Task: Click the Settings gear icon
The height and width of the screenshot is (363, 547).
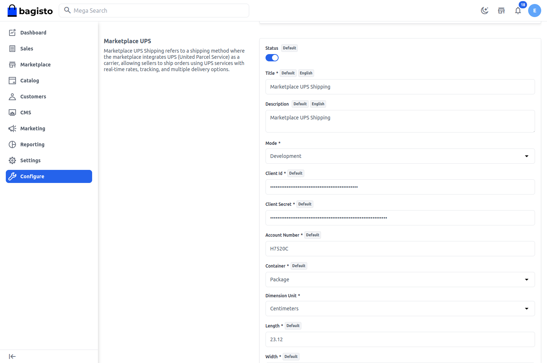Action: pyautogui.click(x=12, y=160)
